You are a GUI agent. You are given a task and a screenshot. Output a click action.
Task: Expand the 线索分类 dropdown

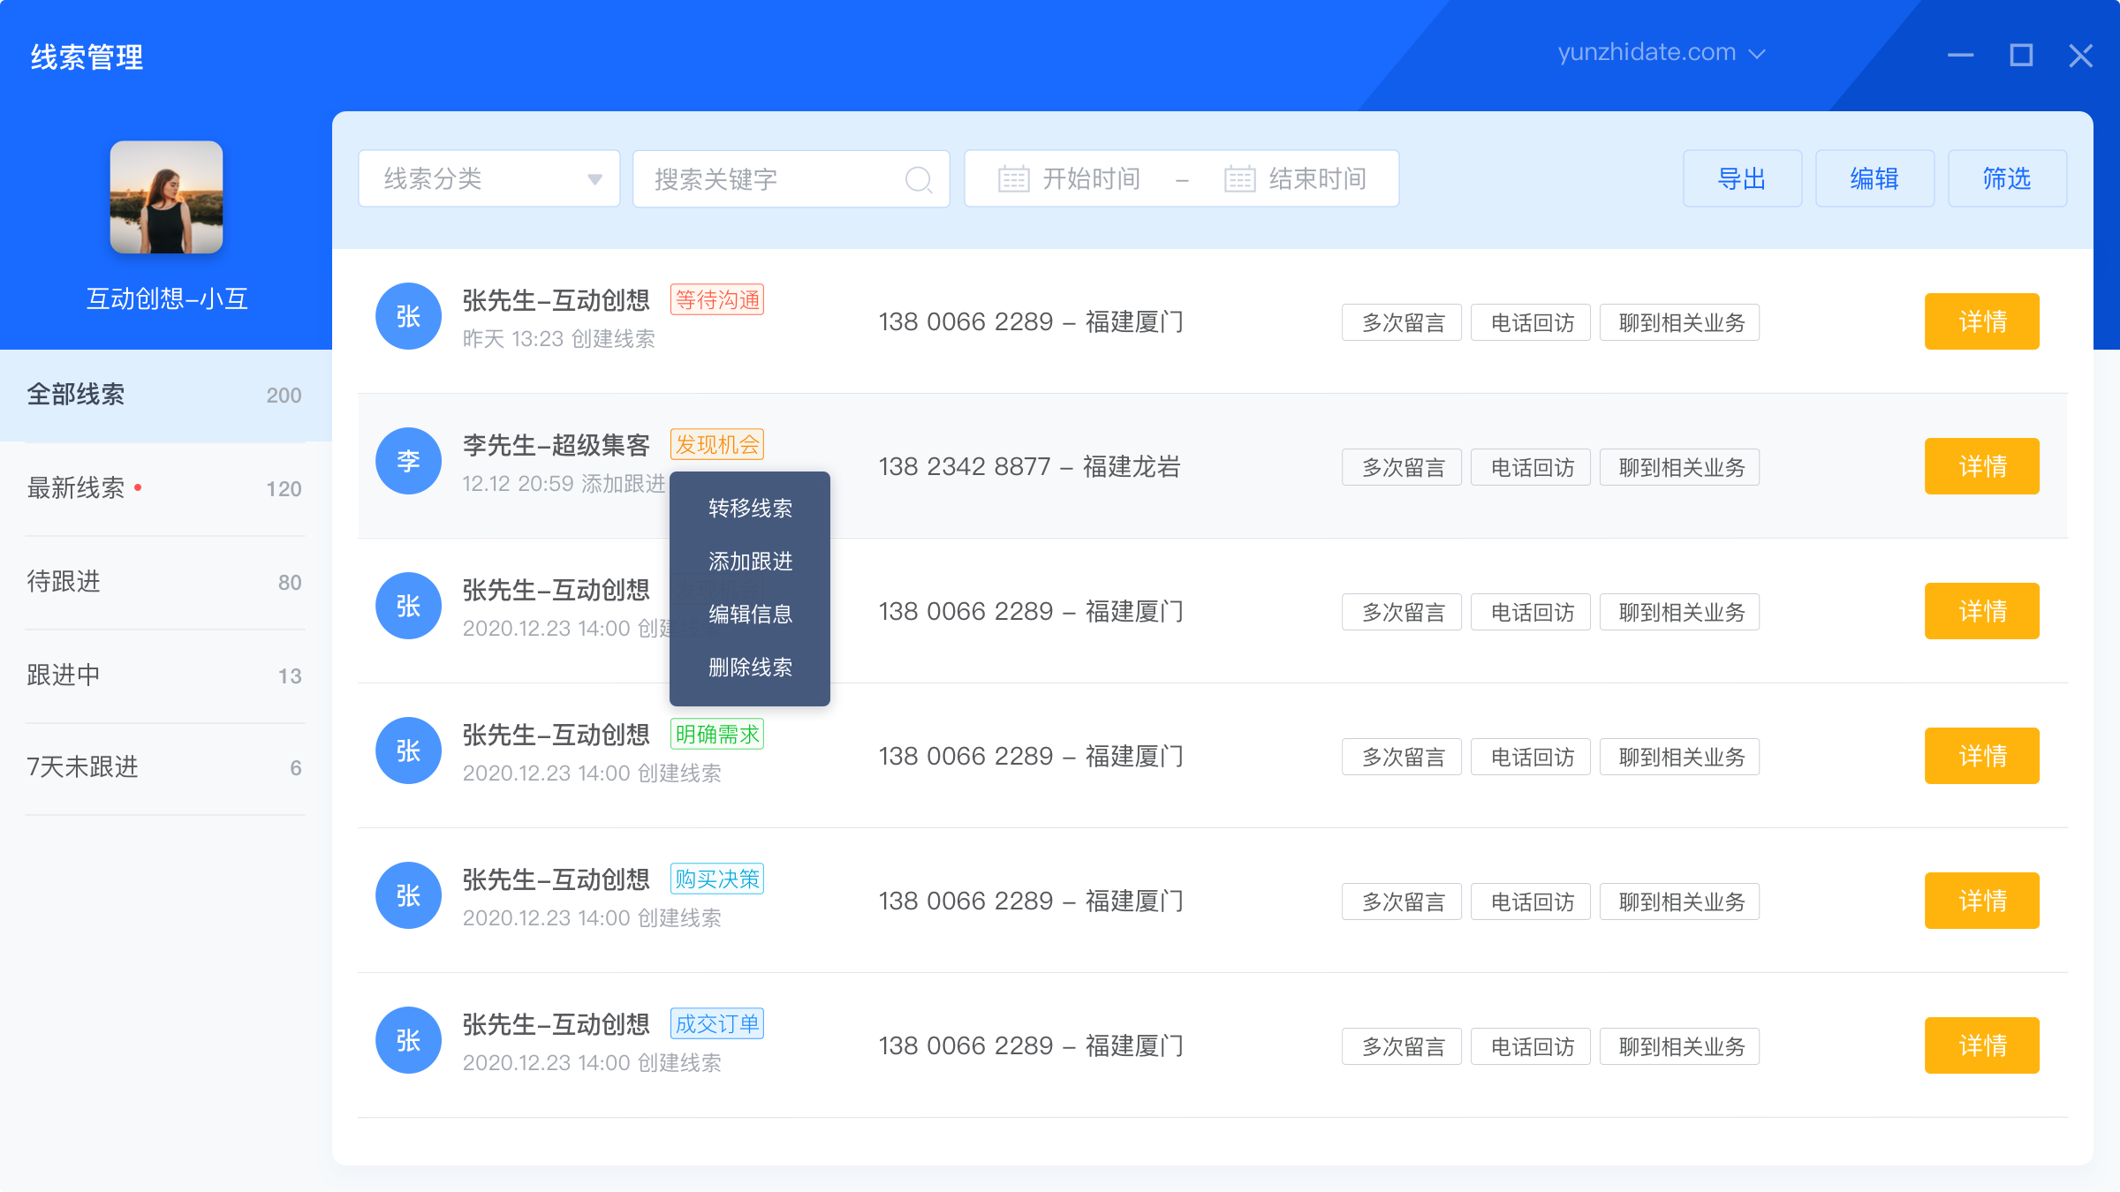click(x=489, y=178)
